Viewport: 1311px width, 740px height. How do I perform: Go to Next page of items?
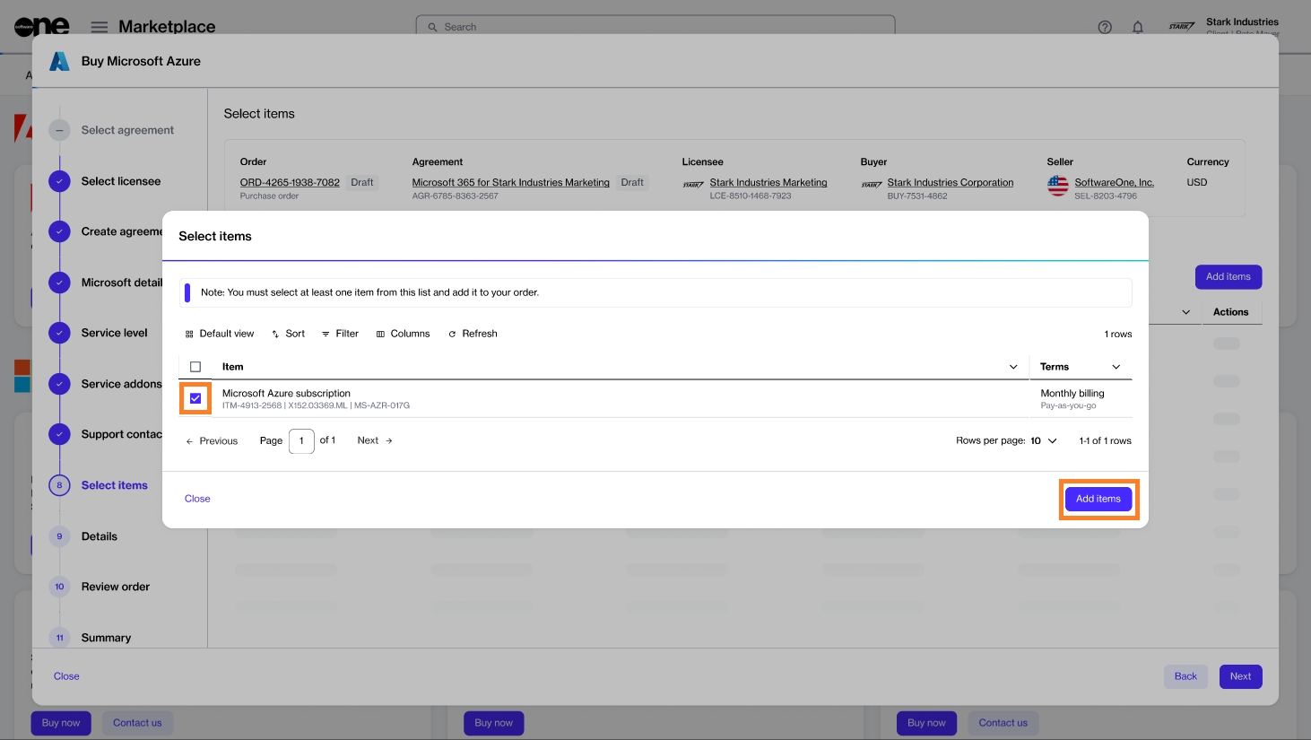[x=375, y=440]
